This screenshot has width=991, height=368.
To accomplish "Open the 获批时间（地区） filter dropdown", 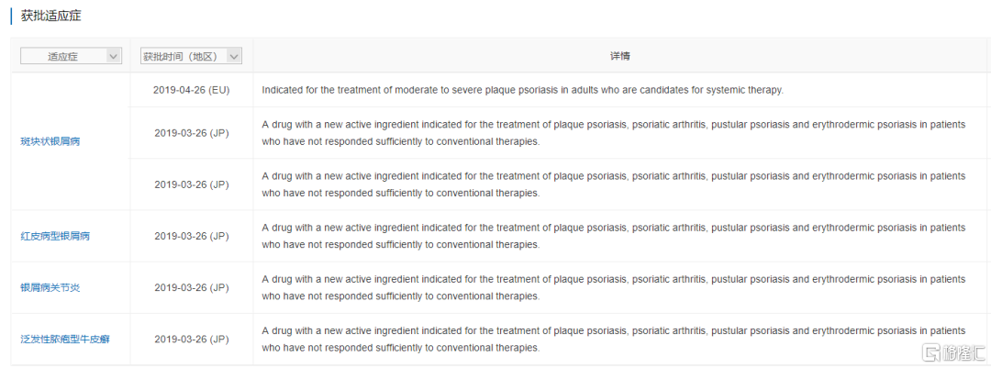I will click(179, 56).
